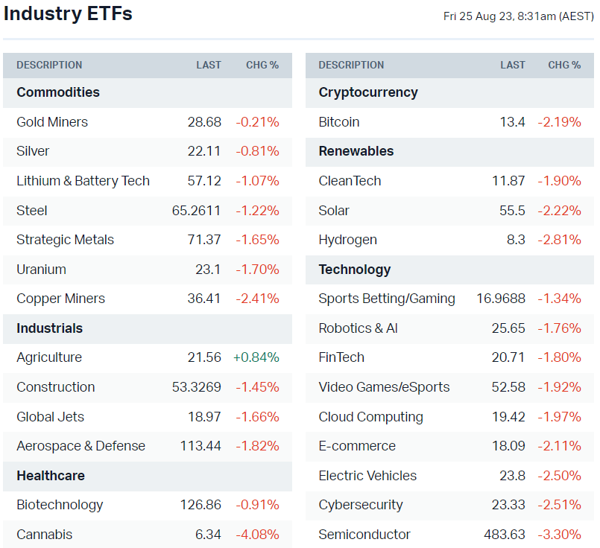The height and width of the screenshot is (548, 600).
Task: Open the Gold Miners ETF row
Action: coord(52,122)
